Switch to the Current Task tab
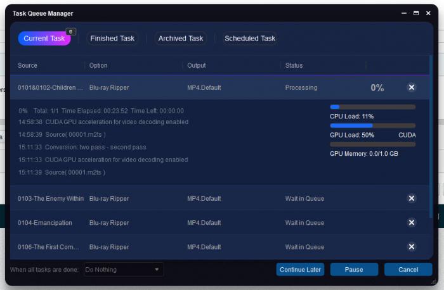The image size is (444, 290). [x=44, y=39]
